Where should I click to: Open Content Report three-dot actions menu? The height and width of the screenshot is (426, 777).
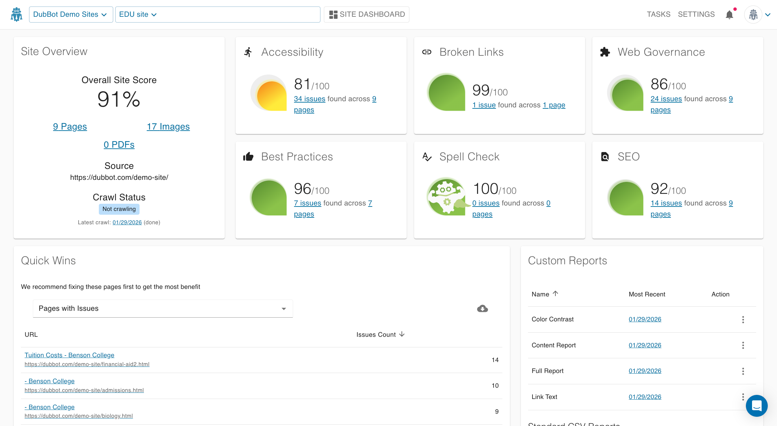(743, 345)
